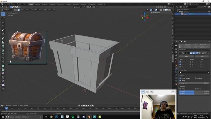The image size is (211, 119).
Task: Enable Flip U texture checkbox
Action: pyautogui.click(x=180, y=89)
